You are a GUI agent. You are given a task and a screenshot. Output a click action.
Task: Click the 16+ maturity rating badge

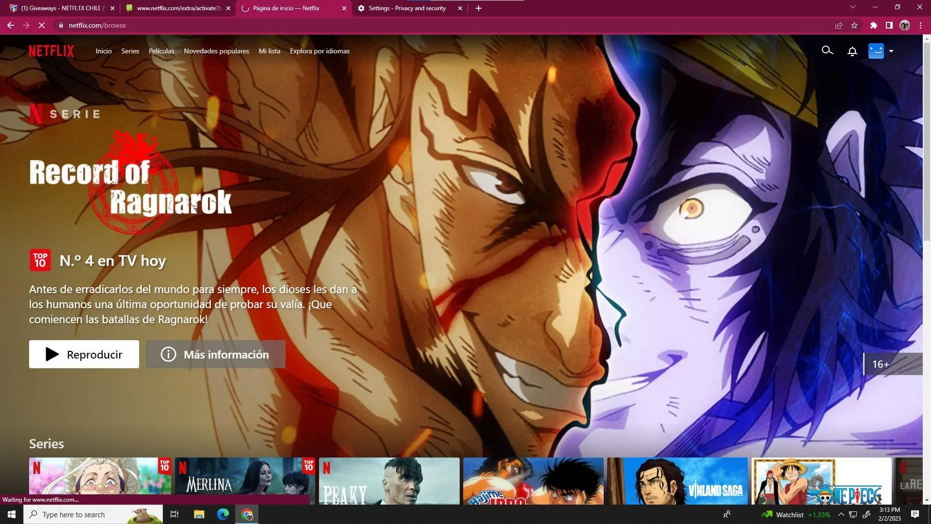(x=893, y=364)
